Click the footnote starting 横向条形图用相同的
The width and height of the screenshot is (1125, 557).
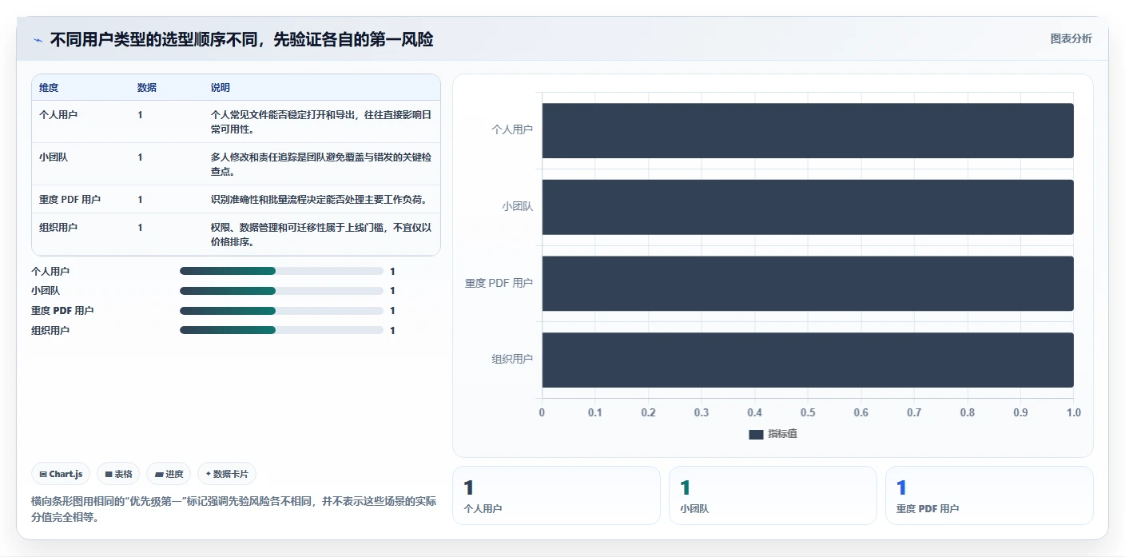[x=234, y=509]
